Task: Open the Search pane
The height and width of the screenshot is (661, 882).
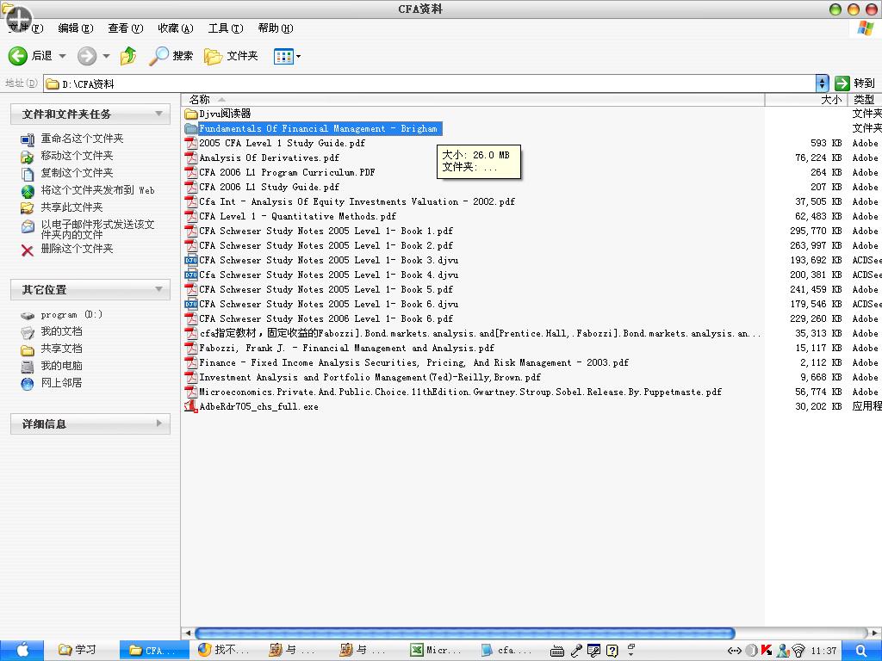Action: [x=171, y=56]
